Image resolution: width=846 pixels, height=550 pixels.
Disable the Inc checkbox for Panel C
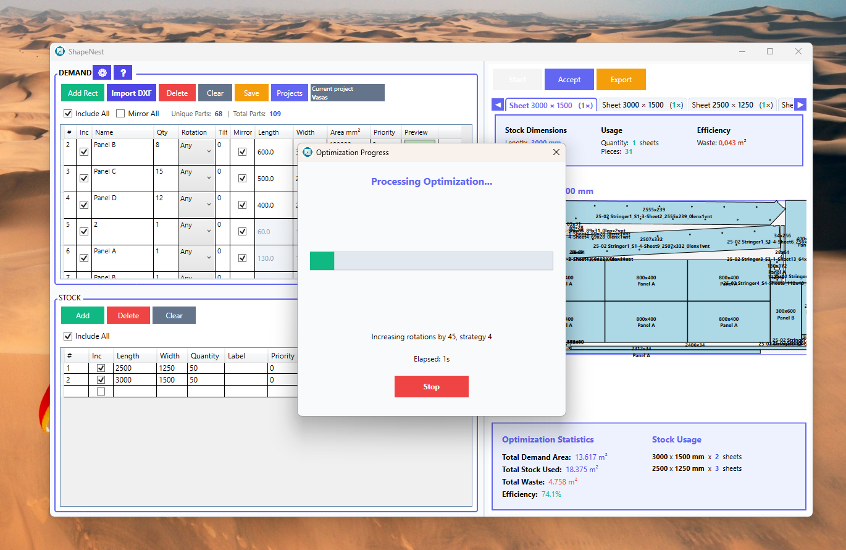(83, 178)
